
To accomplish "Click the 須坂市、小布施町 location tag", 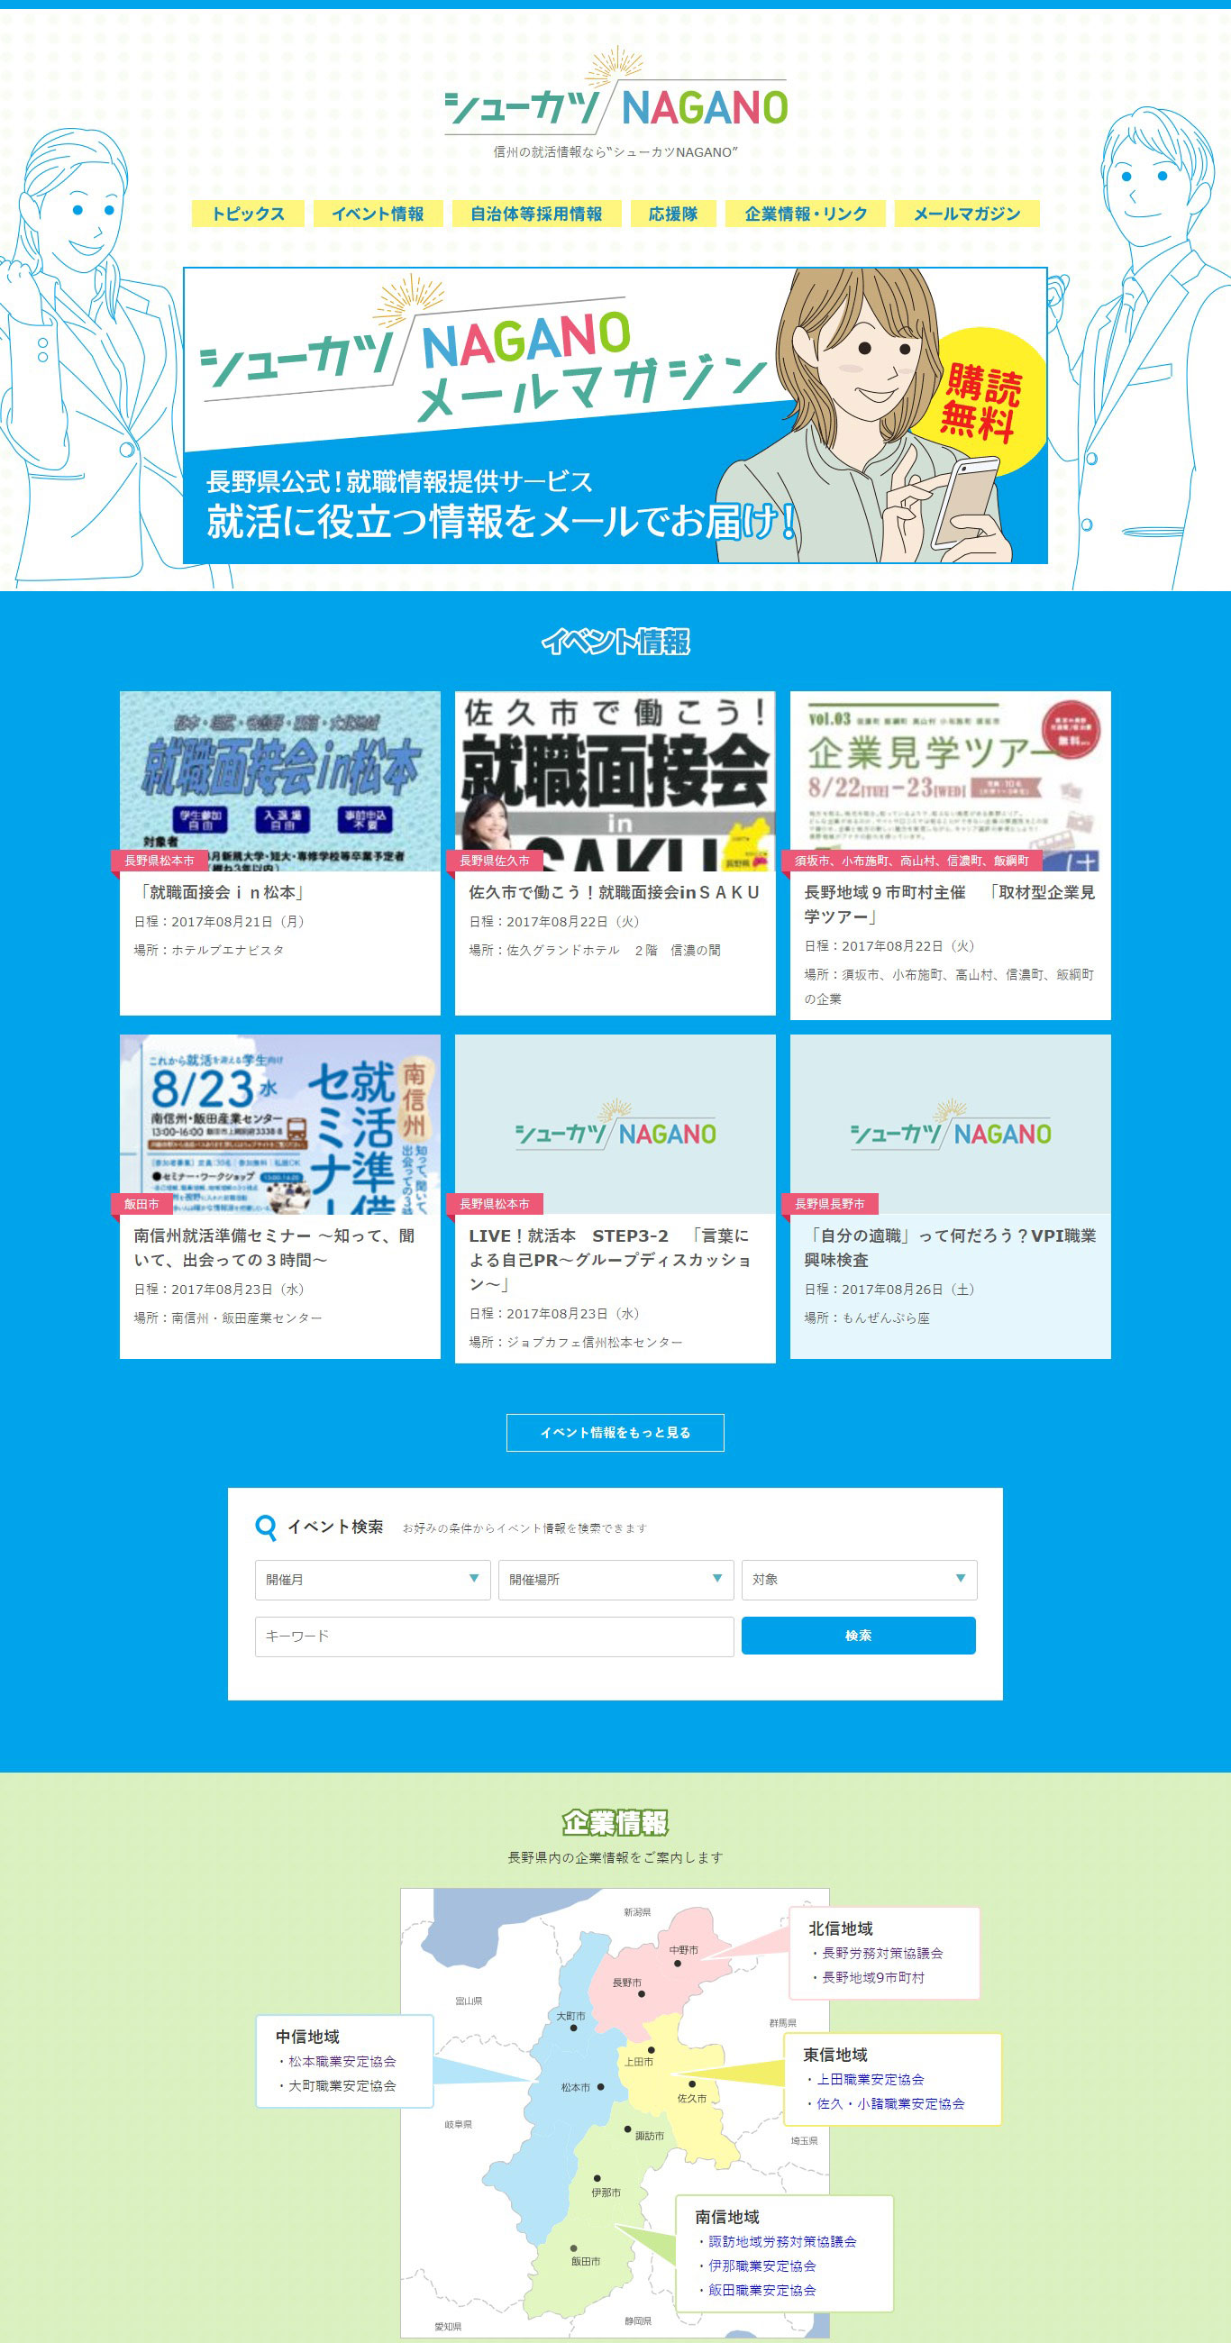I will point(911,861).
